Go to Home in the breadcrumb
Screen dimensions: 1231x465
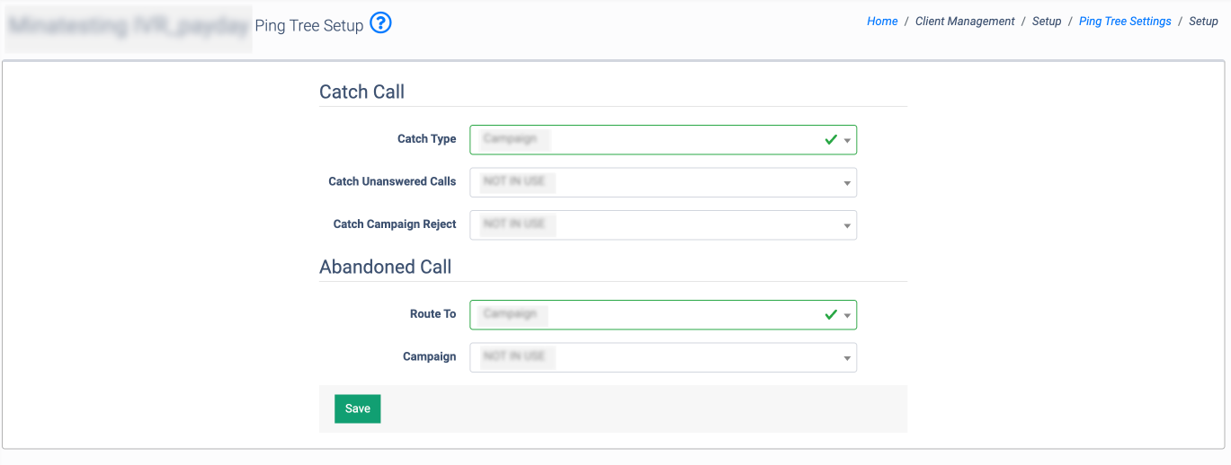(882, 22)
